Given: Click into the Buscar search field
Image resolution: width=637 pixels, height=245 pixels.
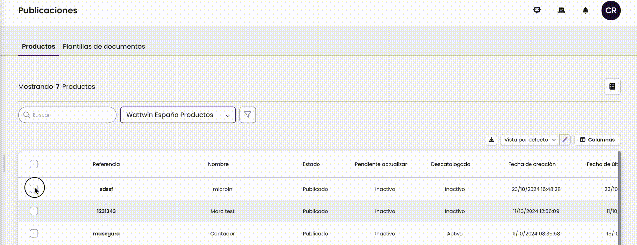Looking at the screenshot, I should 67,115.
